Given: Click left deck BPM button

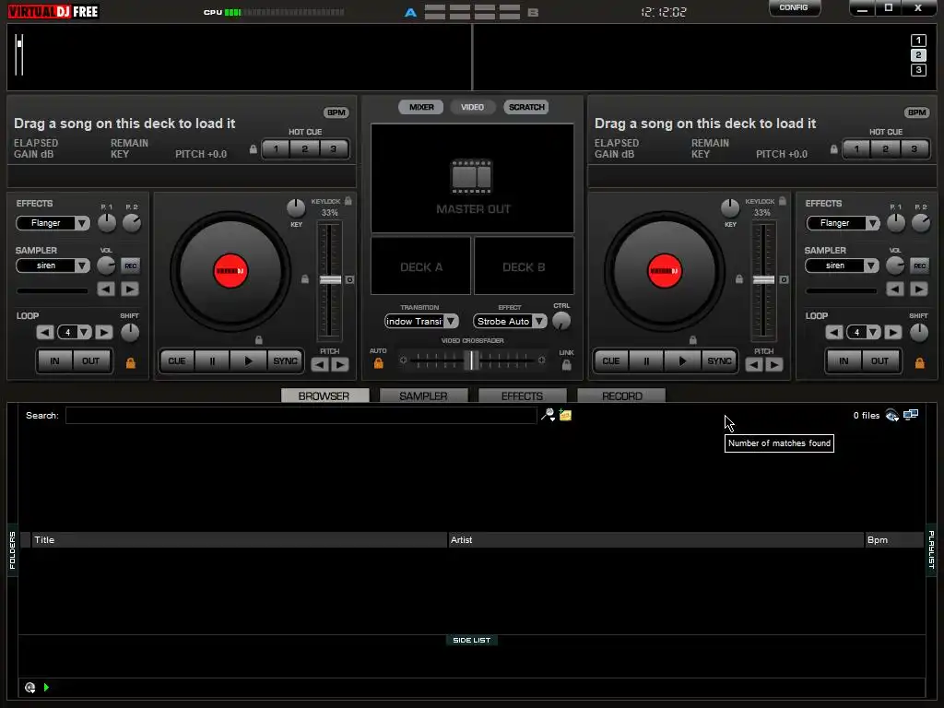Looking at the screenshot, I should point(336,112).
